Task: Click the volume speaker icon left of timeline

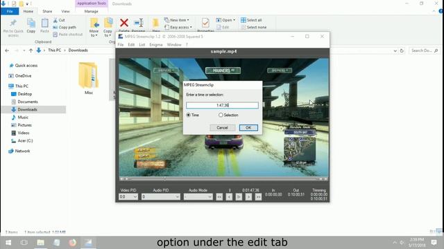Action: [122, 178]
